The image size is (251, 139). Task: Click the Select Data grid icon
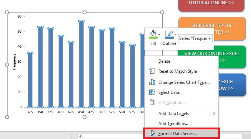152,92
